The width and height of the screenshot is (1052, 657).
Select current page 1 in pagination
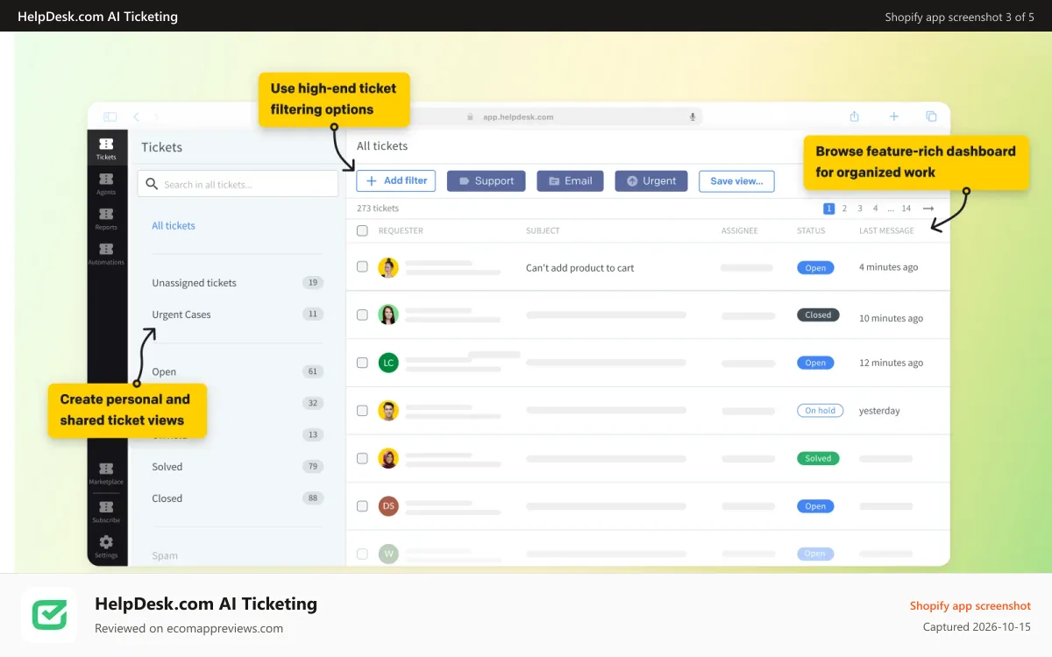828,208
